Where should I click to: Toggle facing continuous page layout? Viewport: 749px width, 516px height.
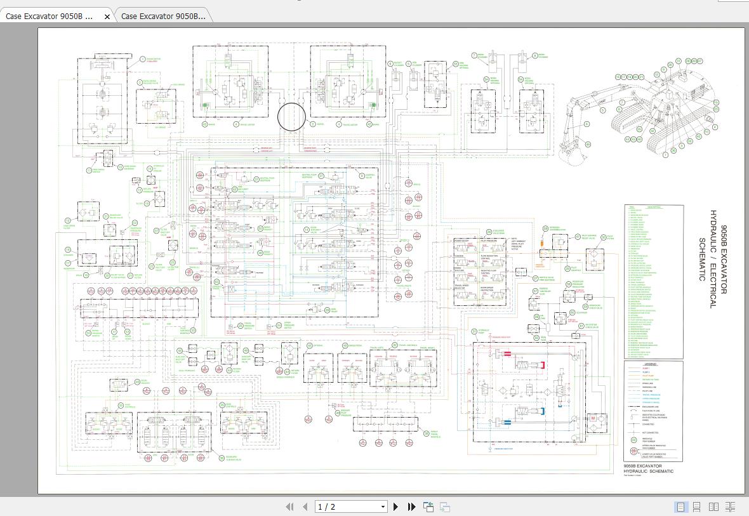[731, 506]
